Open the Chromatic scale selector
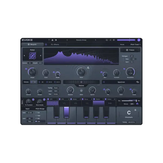This screenshot has width=163, height=163. click(129, 117)
